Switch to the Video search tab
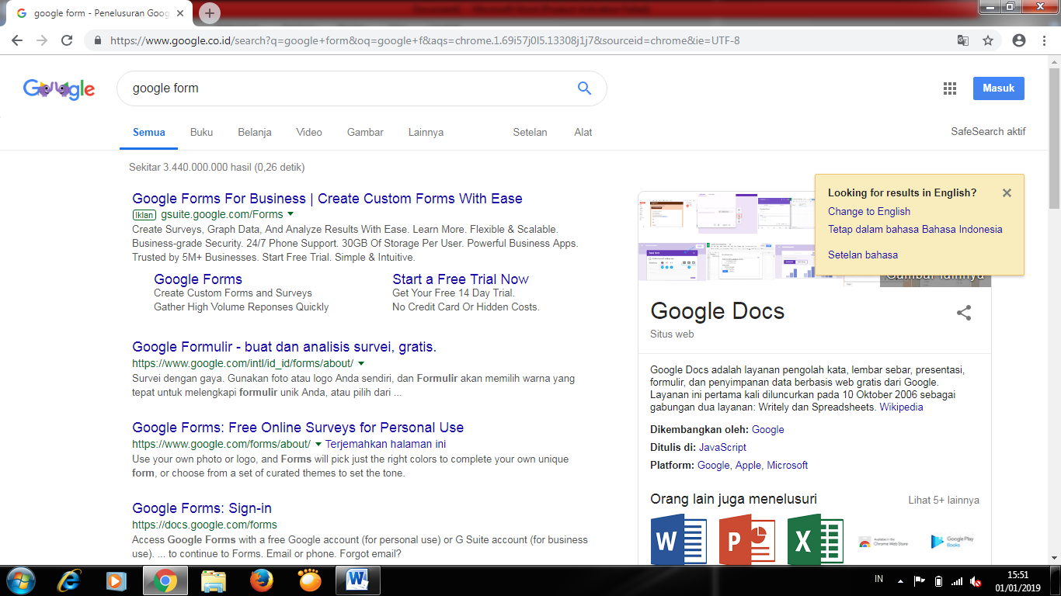Viewport: 1061px width, 596px height. 308,132
